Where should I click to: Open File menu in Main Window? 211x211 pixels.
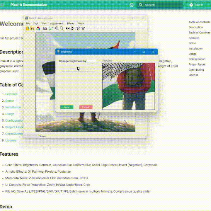28,23
